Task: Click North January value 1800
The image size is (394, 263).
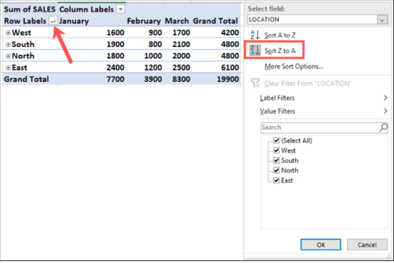Action: (x=115, y=56)
